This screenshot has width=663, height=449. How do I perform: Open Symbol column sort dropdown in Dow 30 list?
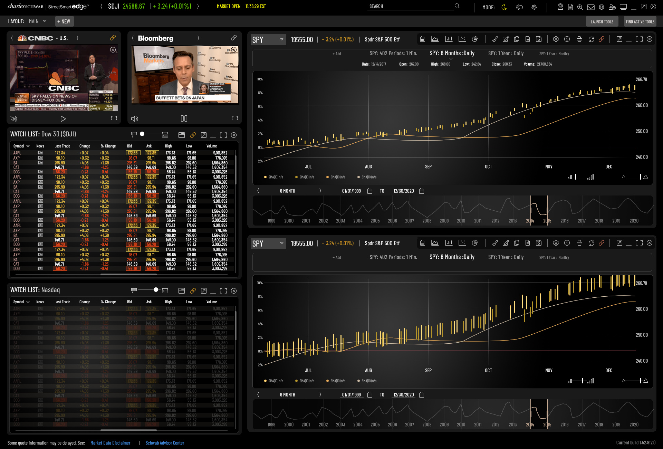coord(28,146)
